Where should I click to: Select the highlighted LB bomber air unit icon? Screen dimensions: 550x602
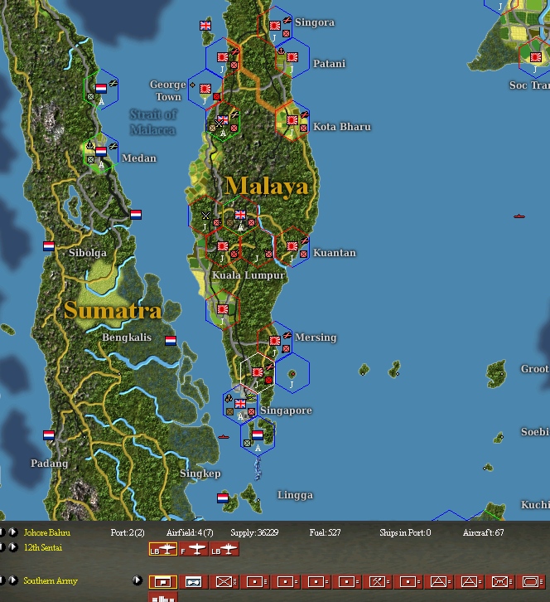[x=163, y=549]
